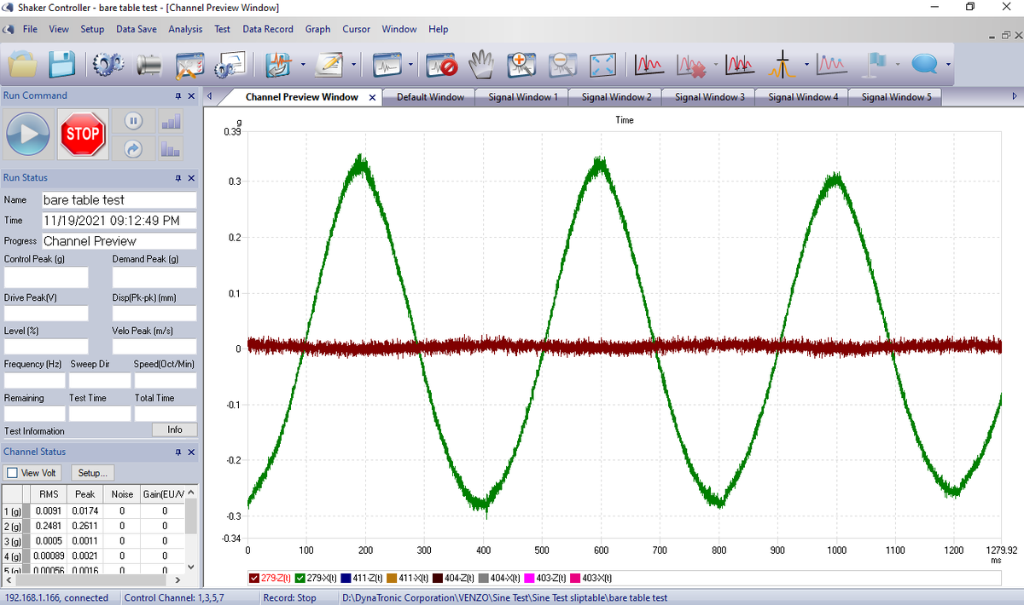Open dropdown arrow beside the signal monitor icon
Screen dimensions: 1024x605
coord(410,65)
